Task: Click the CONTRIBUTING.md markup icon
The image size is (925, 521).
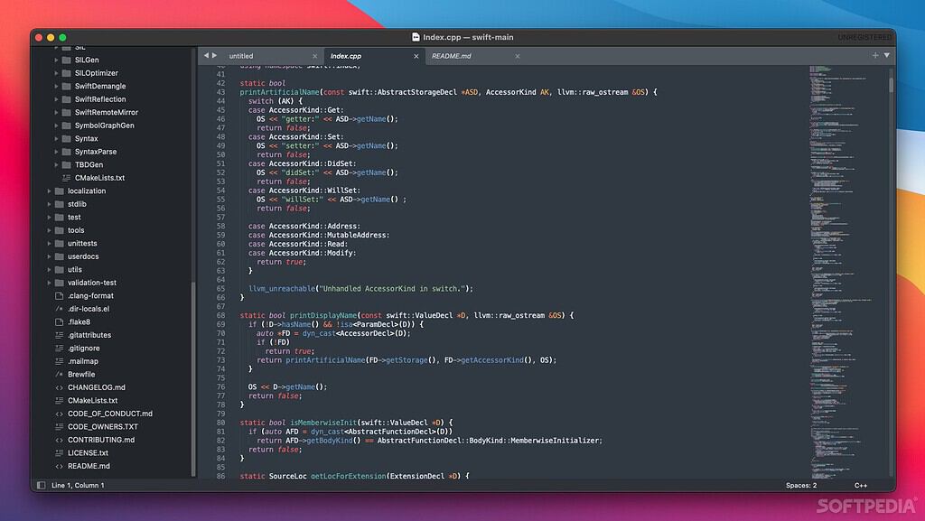Action: pos(59,440)
